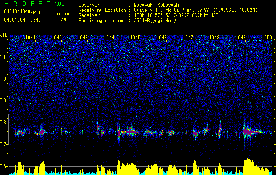Image resolution: width=276 pixels, height=175 pixels.
Task: Click time marker 1042
Action: coord(57,37)
